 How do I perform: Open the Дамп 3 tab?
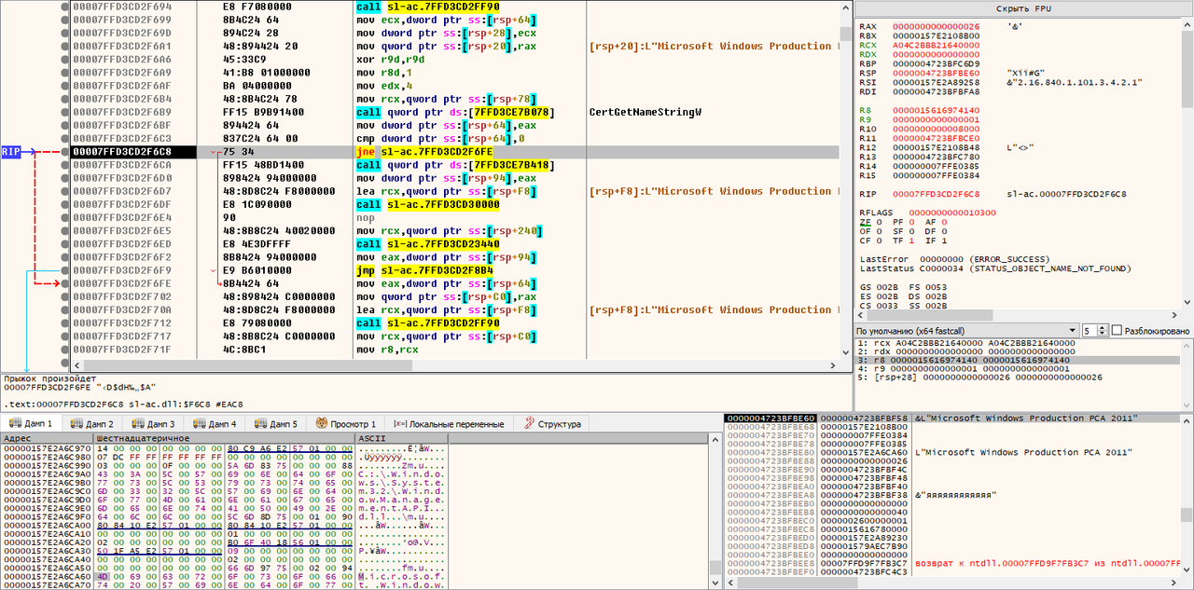[152, 423]
